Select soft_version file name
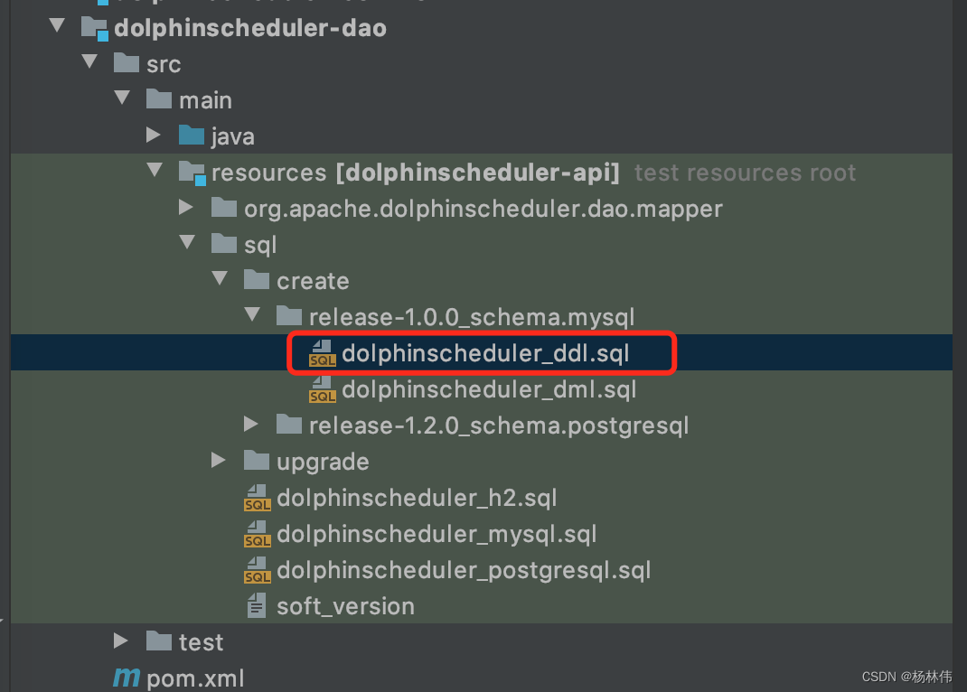 click(x=345, y=607)
